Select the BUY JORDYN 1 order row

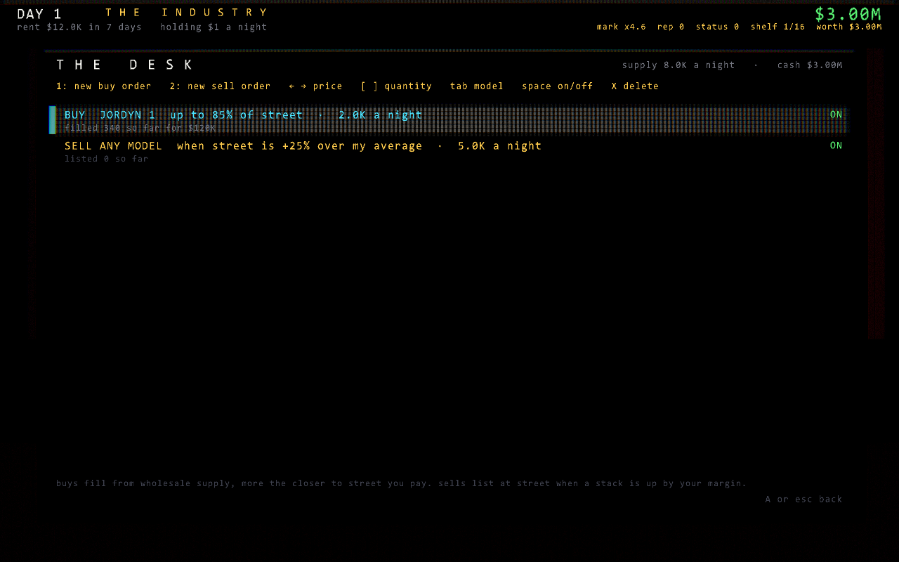pos(449,120)
